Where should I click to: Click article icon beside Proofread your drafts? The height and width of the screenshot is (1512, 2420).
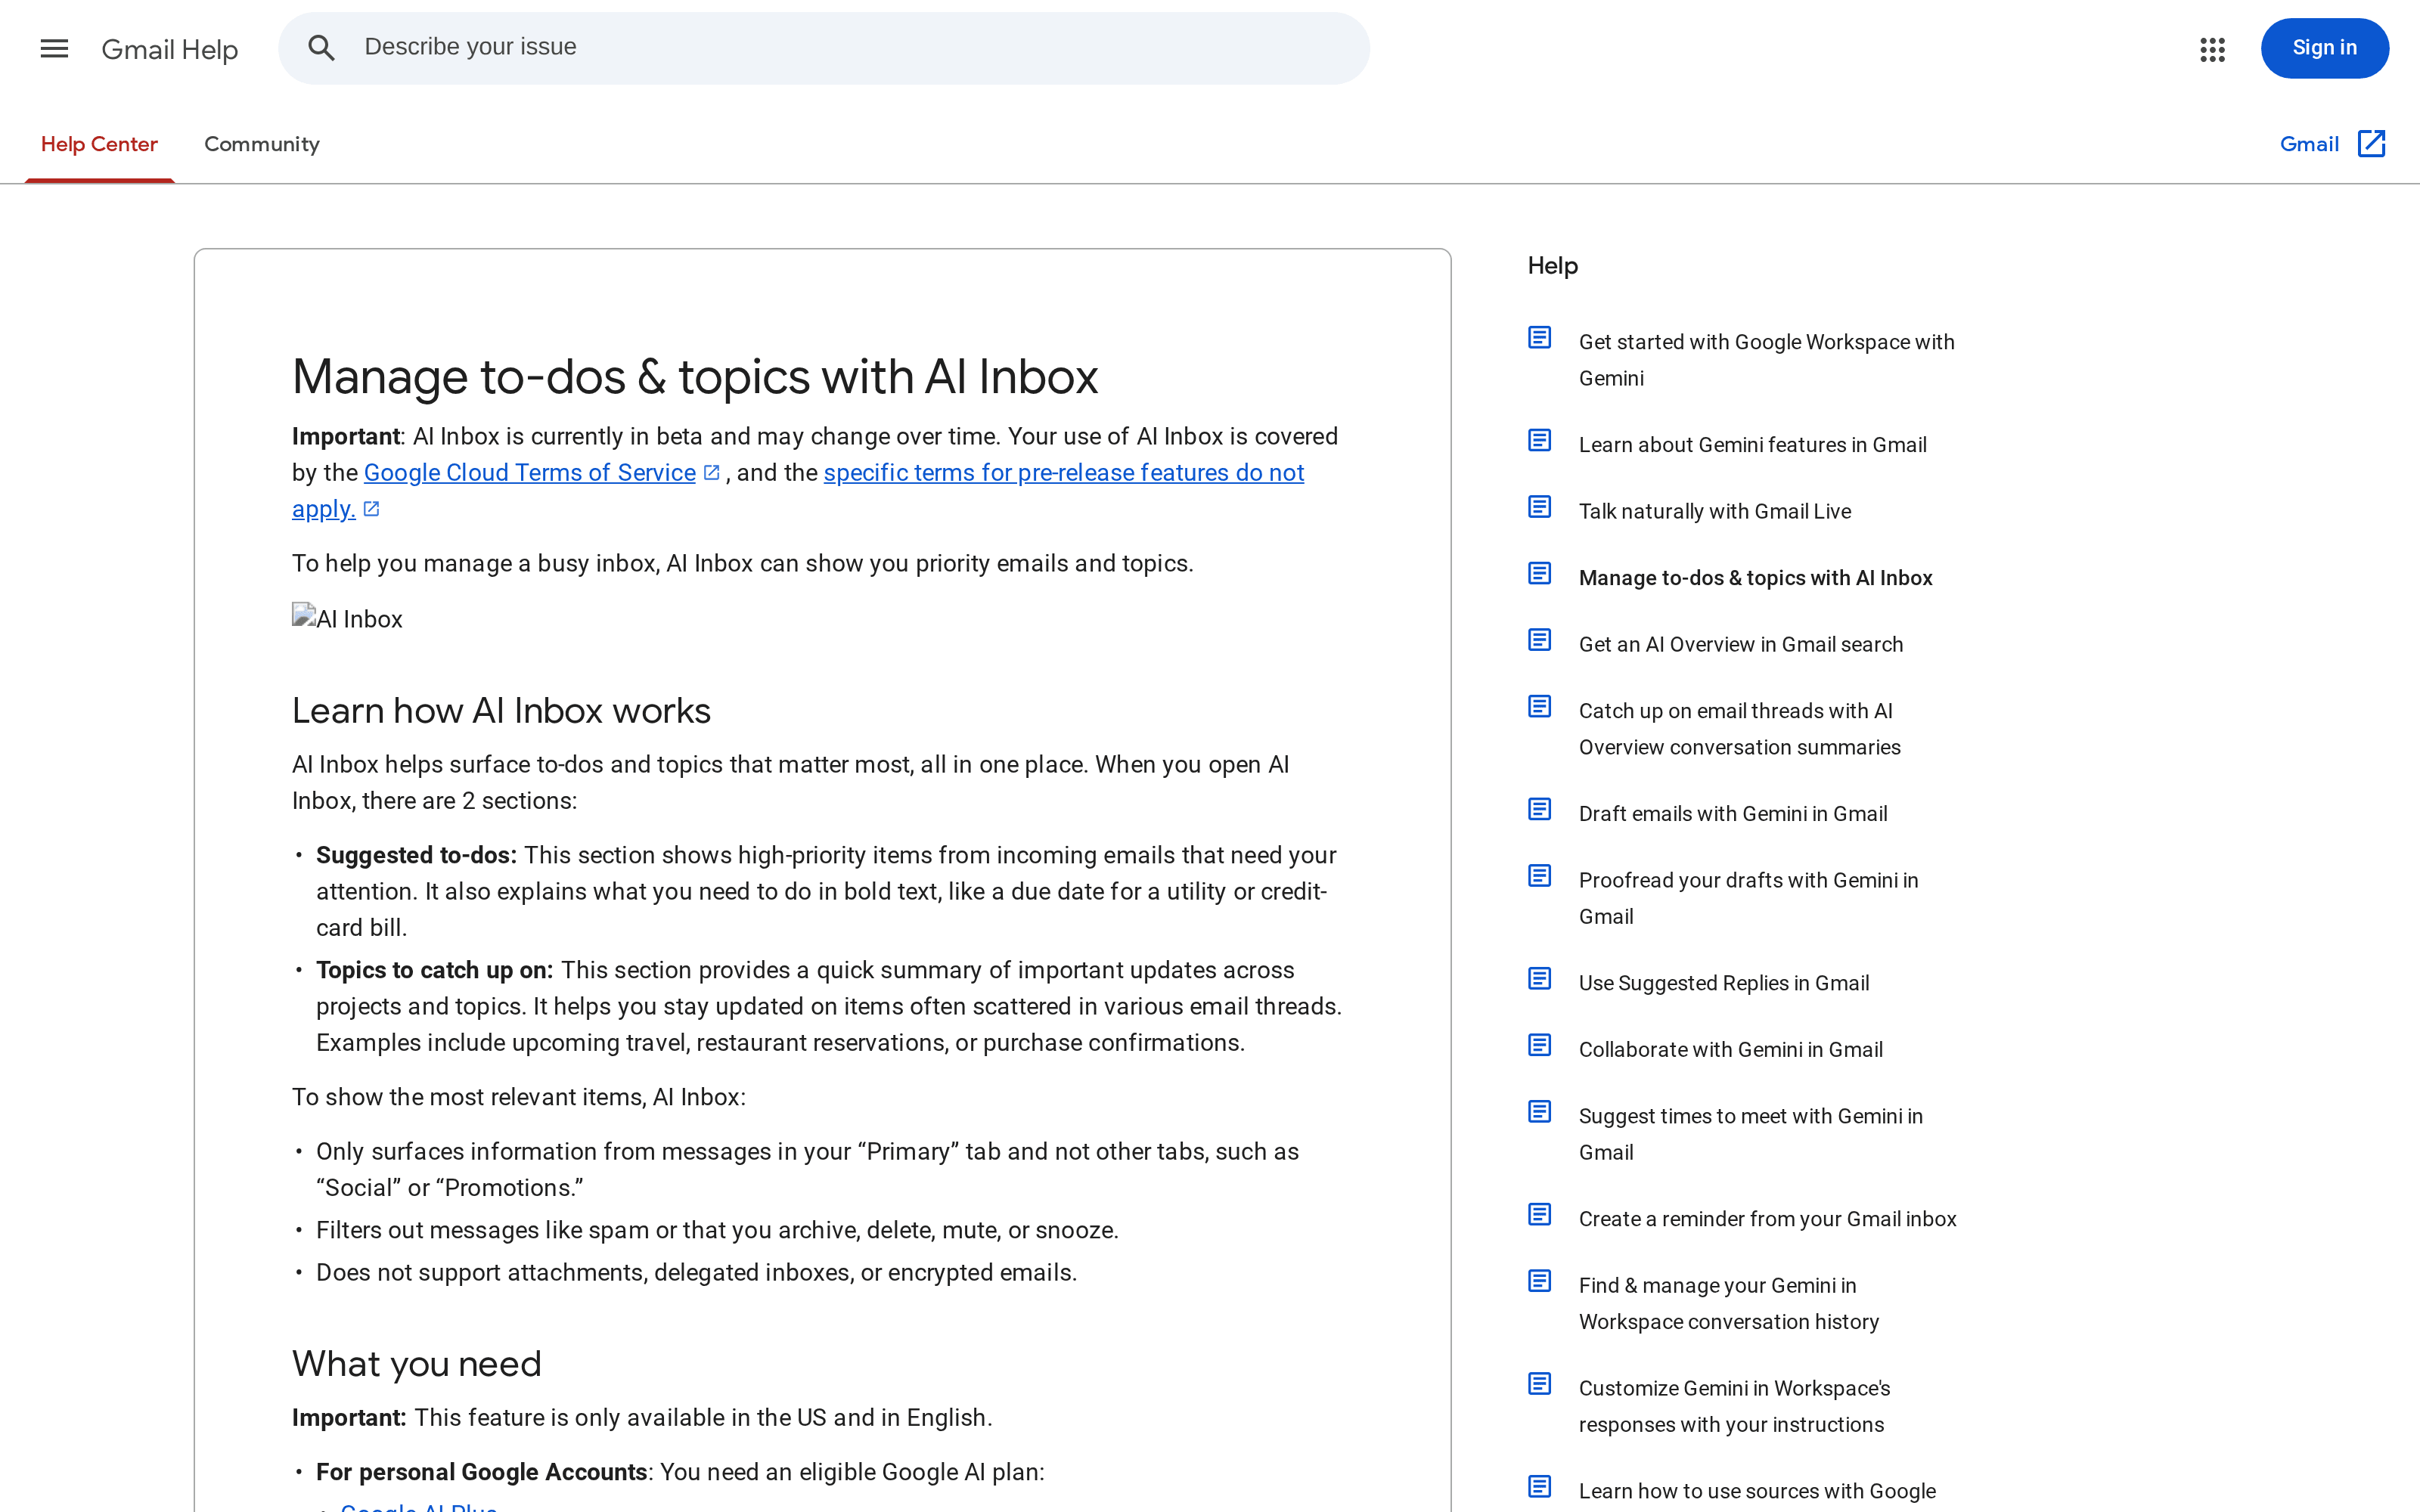1540,876
